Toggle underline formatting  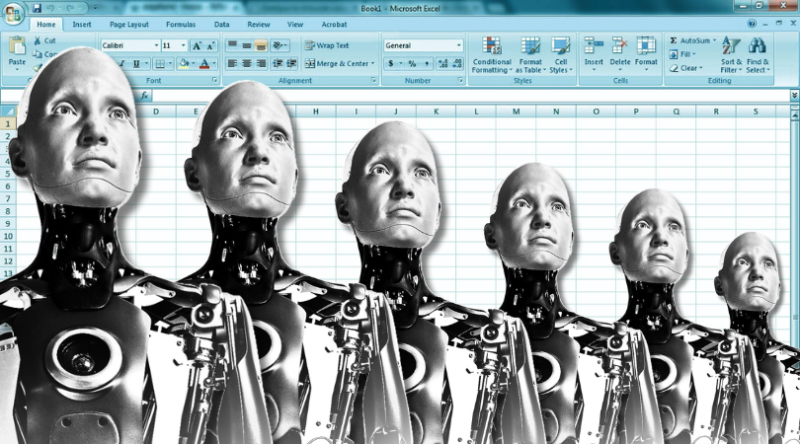click(x=136, y=64)
